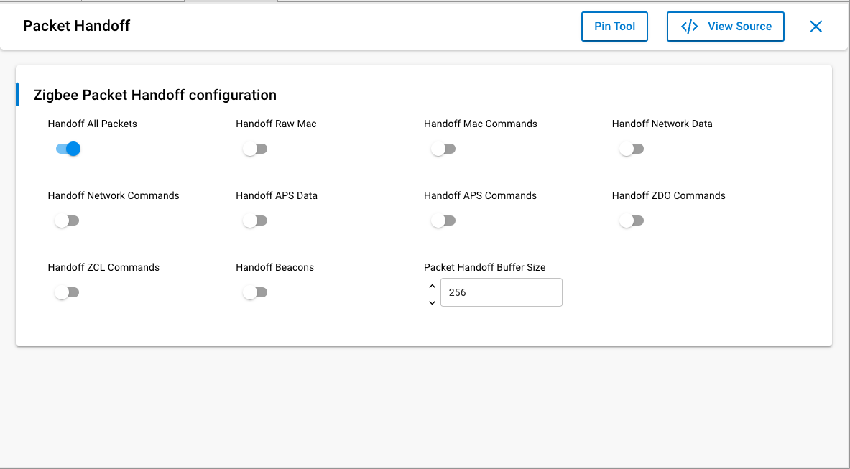Viewport: 850px width, 469px height.
Task: Increment Packet Handoff Buffer Size with up arrow
Action: [x=432, y=285]
